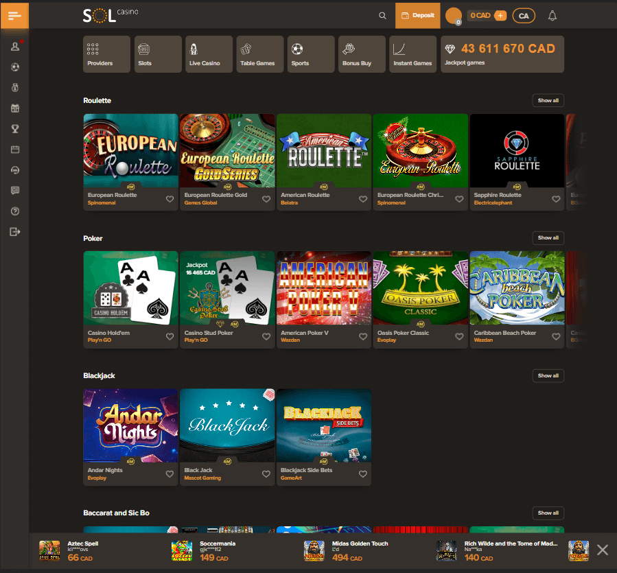This screenshot has height=573, width=617.
Task: Click Electricelephant provider link
Action: pos(493,202)
